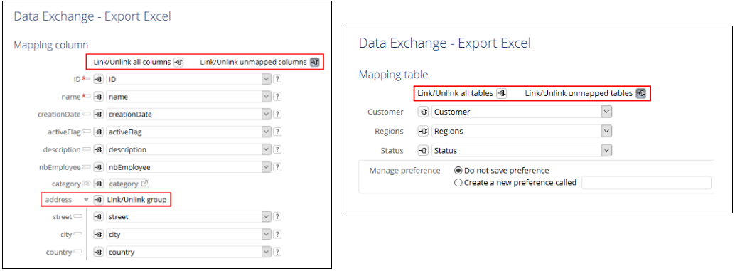Toggle the link icon beside the ID column
Viewport: 735px width, 271px height.
click(98, 79)
